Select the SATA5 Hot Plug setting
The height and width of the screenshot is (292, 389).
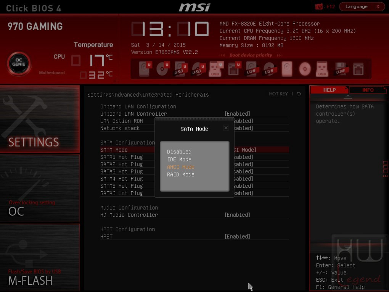pyautogui.click(x=122, y=186)
